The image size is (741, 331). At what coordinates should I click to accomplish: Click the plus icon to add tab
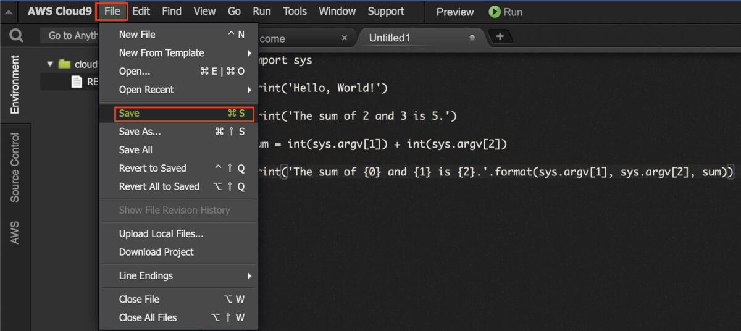point(500,37)
